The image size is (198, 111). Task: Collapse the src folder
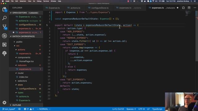pyautogui.click(x=18, y=46)
